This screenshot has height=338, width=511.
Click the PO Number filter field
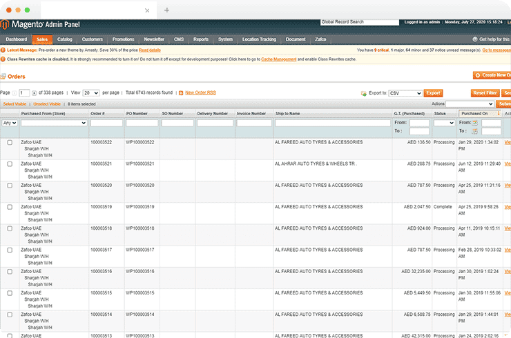142,123
